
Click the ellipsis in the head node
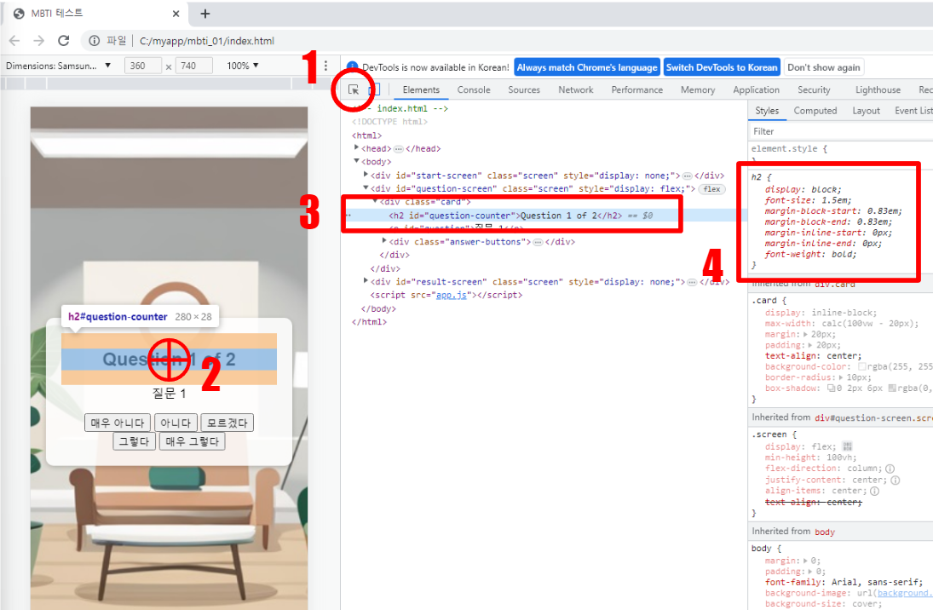point(399,149)
